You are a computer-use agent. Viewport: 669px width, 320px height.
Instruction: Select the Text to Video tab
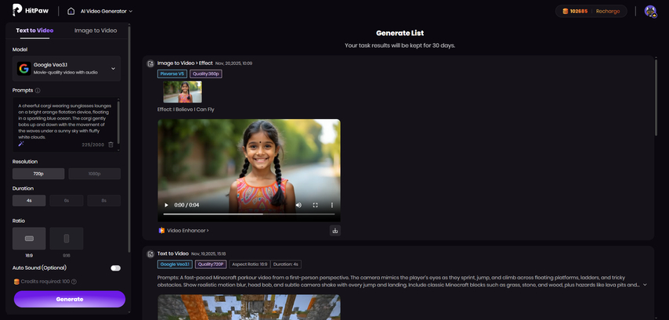click(35, 31)
